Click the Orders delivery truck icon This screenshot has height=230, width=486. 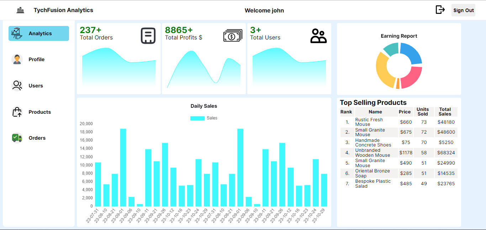pyautogui.click(x=16, y=138)
